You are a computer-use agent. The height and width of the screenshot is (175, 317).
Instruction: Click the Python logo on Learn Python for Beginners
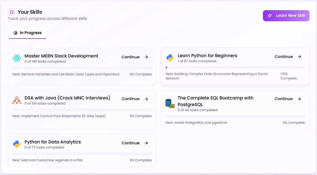[170, 58]
